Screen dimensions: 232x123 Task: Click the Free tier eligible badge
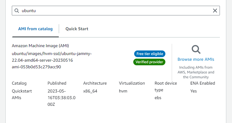tap(150, 54)
